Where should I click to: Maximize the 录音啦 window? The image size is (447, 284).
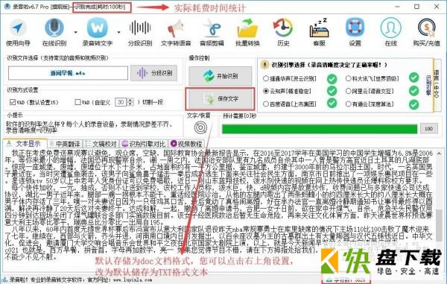[x=416, y=6]
